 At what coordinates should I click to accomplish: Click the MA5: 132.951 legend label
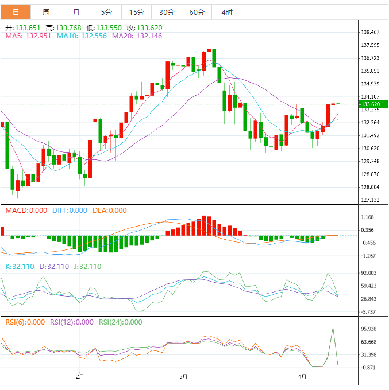pos(28,36)
